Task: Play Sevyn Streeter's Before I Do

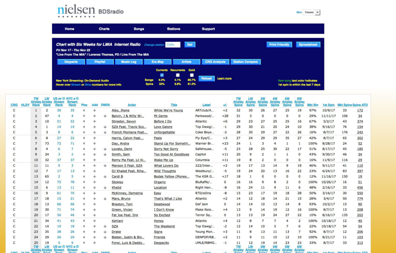Action: click(x=84, y=121)
